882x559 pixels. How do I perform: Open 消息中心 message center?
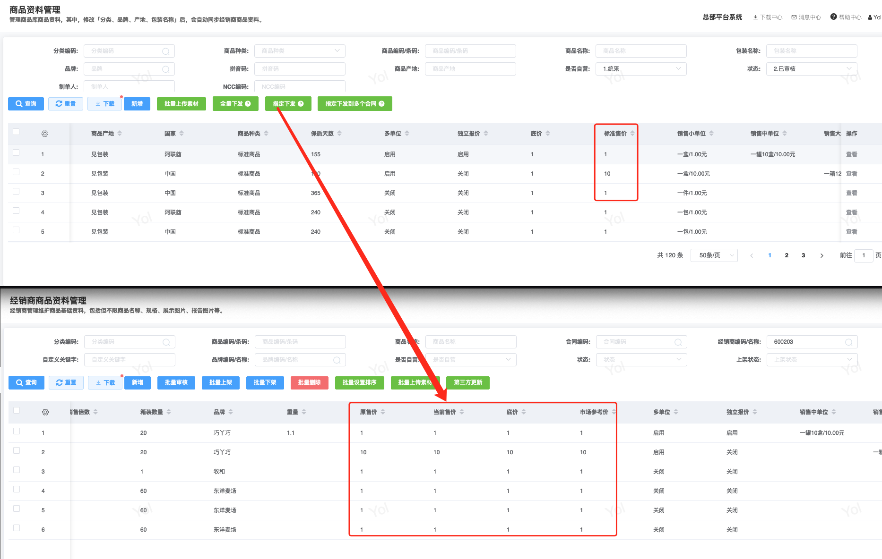coord(806,17)
